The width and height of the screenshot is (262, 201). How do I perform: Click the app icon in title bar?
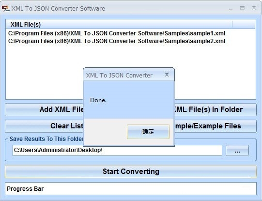tap(6, 8)
